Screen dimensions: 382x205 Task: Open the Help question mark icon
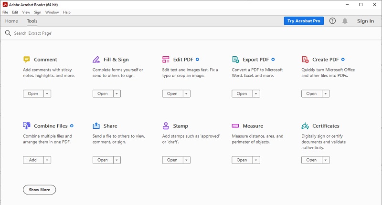point(332,21)
